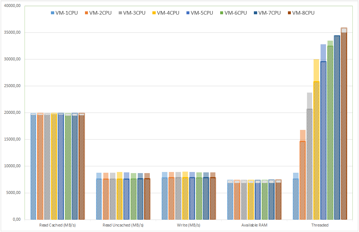The width and height of the screenshot is (359, 232).
Task: Select the dark blue VM-7CPU bar in Threaded
Action: [337, 127]
